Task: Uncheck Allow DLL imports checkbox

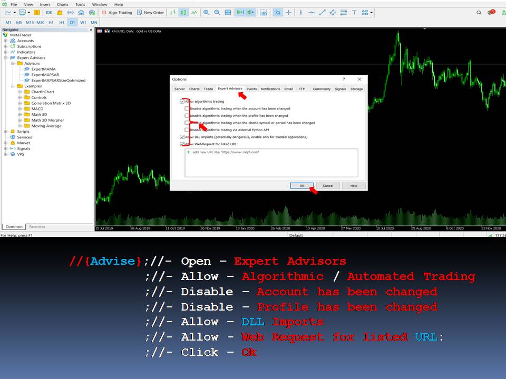Action: (x=182, y=137)
